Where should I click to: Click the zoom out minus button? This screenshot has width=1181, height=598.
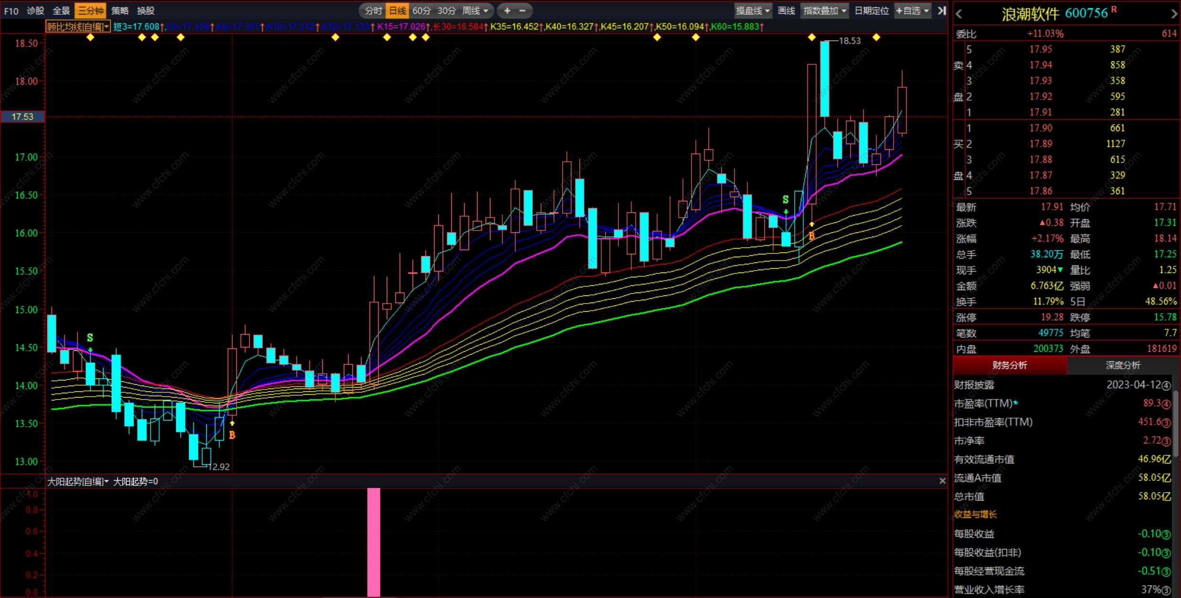(522, 10)
